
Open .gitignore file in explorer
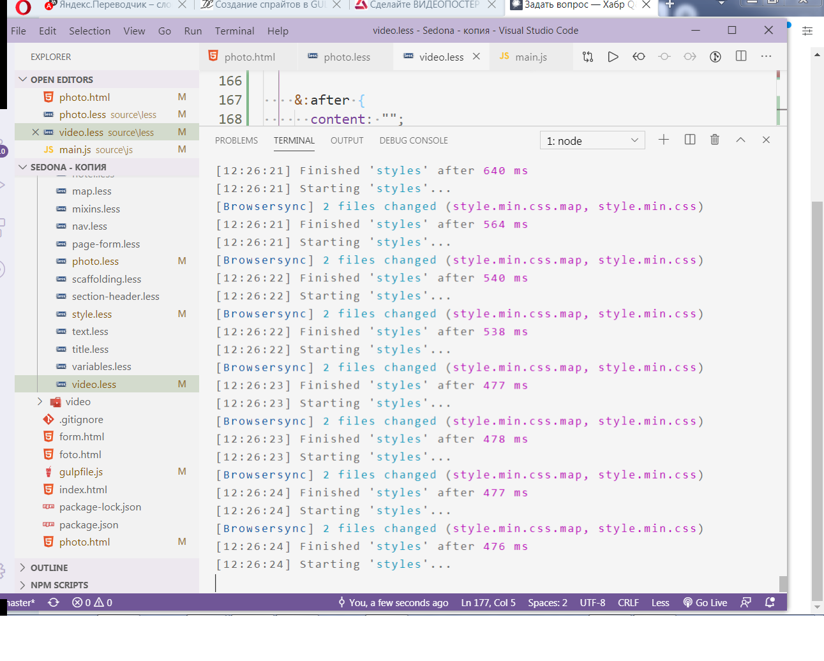pyautogui.click(x=107, y=419)
